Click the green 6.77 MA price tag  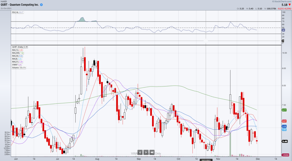(284, 110)
